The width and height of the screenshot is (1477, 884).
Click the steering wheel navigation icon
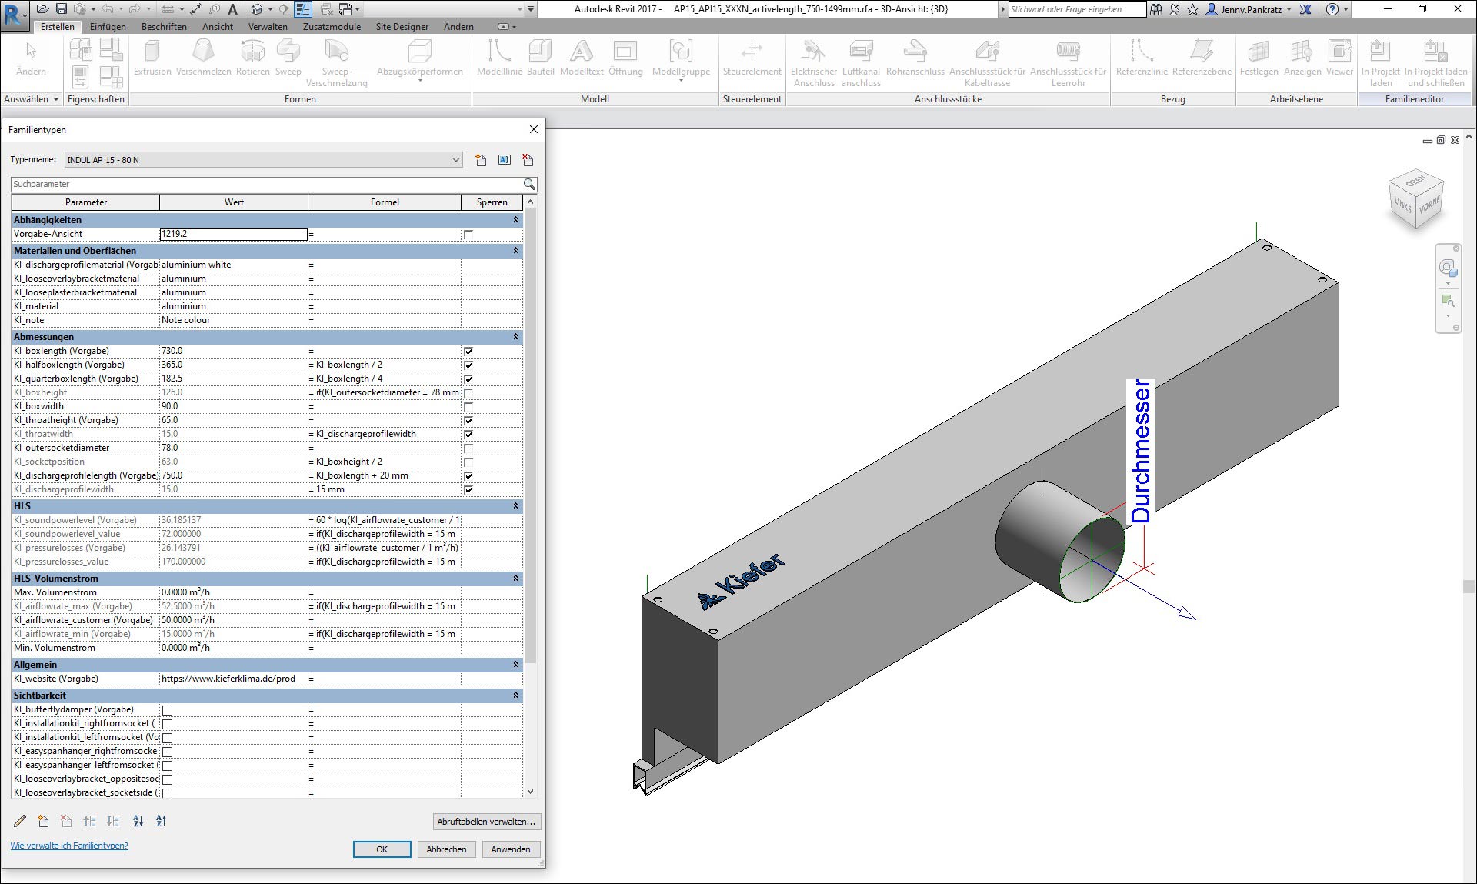1448,268
